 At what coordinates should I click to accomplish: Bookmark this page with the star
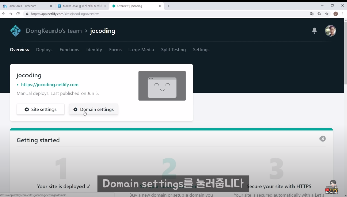point(327,14)
